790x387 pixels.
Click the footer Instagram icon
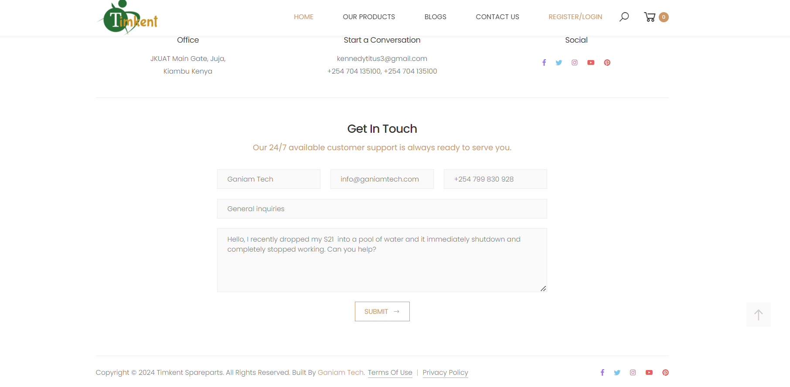633,373
